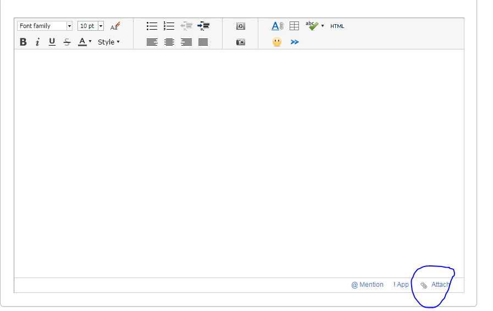The height and width of the screenshot is (311, 493).
Task: Open the emoticon picker
Action: click(277, 42)
